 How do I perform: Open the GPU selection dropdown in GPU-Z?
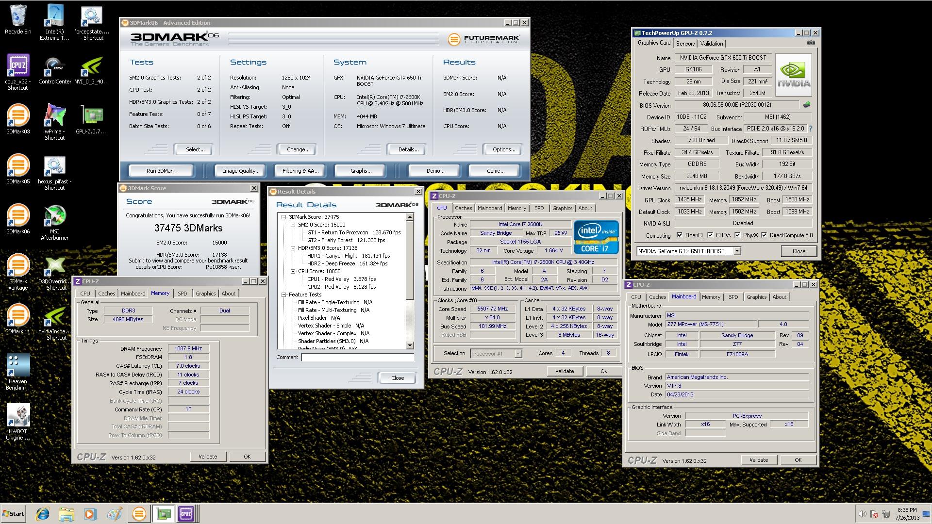tap(737, 251)
